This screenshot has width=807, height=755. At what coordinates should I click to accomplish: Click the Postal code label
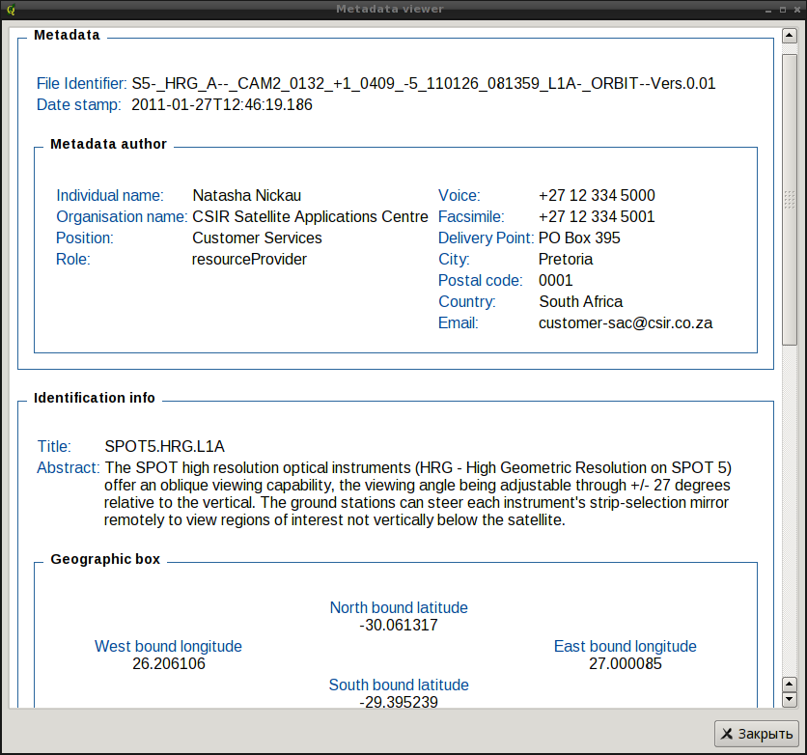480,281
